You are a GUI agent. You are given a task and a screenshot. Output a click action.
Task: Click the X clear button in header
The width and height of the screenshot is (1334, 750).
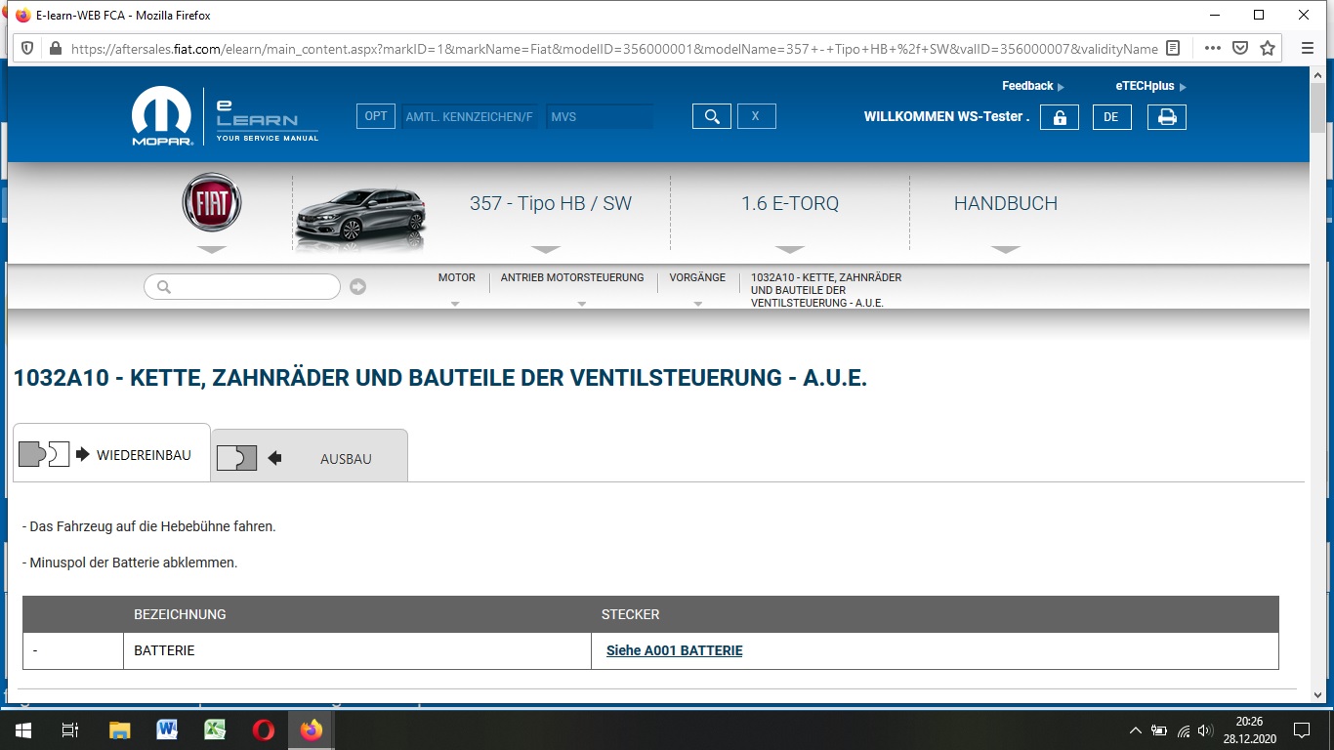coord(756,116)
